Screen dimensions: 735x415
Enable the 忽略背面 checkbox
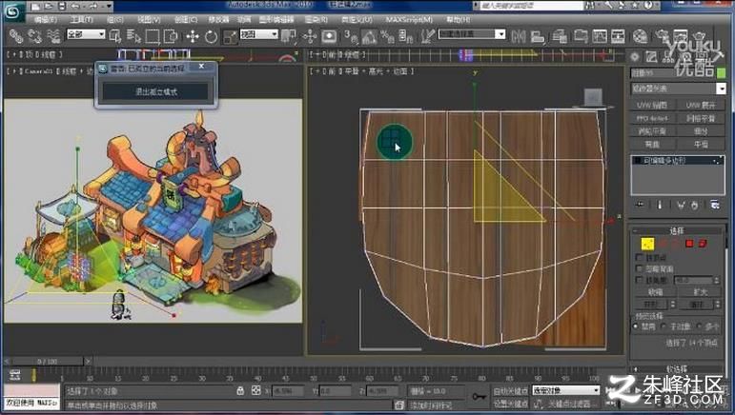pos(639,268)
